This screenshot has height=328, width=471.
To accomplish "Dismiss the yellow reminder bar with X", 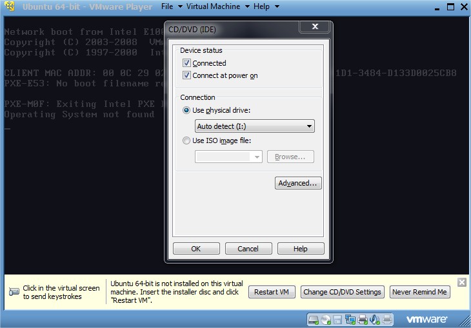I will pos(462,282).
